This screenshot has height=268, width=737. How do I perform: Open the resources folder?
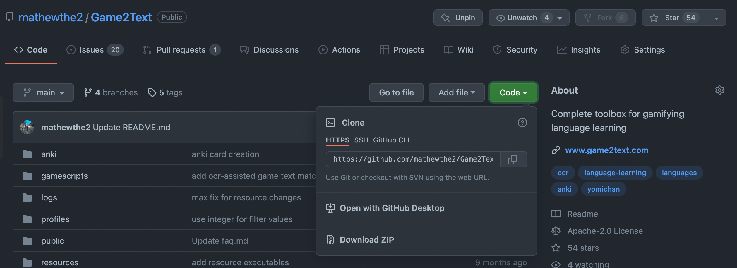pos(60,262)
